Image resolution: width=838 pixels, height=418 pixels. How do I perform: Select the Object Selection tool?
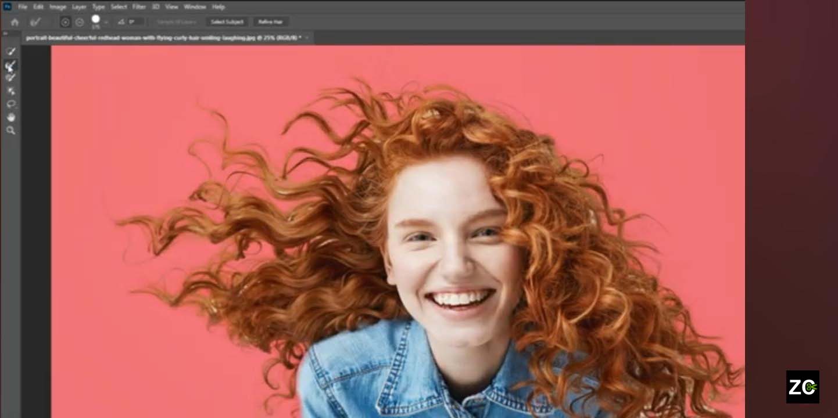[10, 91]
